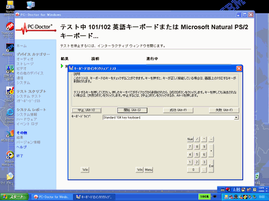The width and height of the screenshot is (269, 201).
Task: Click the MSN Explorer desktop icon
Action: point(10,133)
